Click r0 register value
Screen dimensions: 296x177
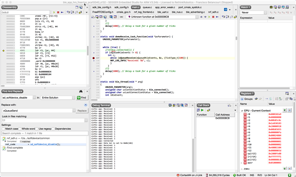point(275,114)
